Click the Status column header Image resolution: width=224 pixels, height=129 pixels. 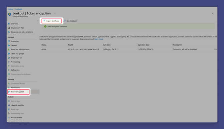pos(44,45)
